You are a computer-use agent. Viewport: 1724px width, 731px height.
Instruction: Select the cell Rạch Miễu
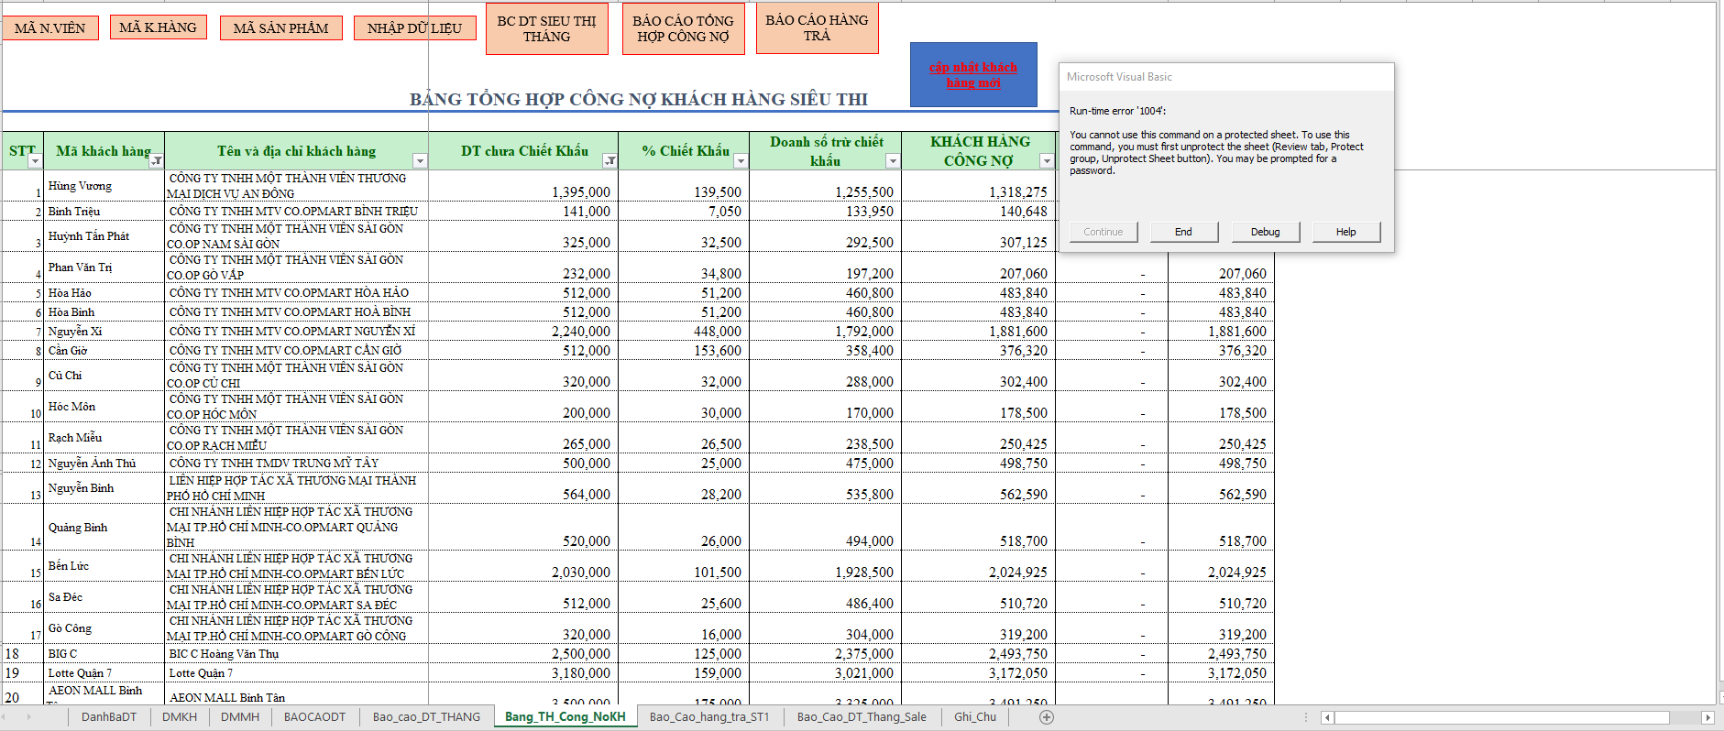(x=104, y=437)
